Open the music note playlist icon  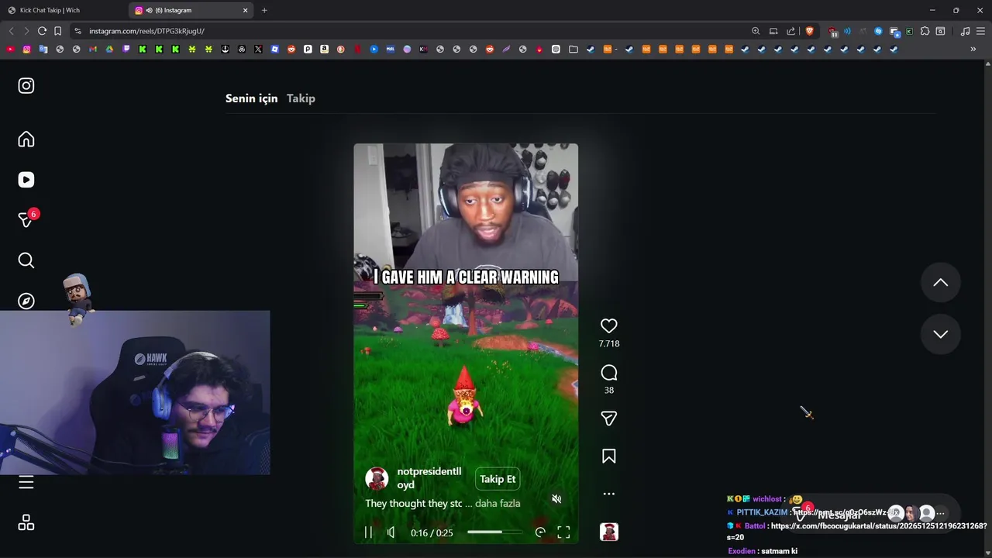coord(965,31)
